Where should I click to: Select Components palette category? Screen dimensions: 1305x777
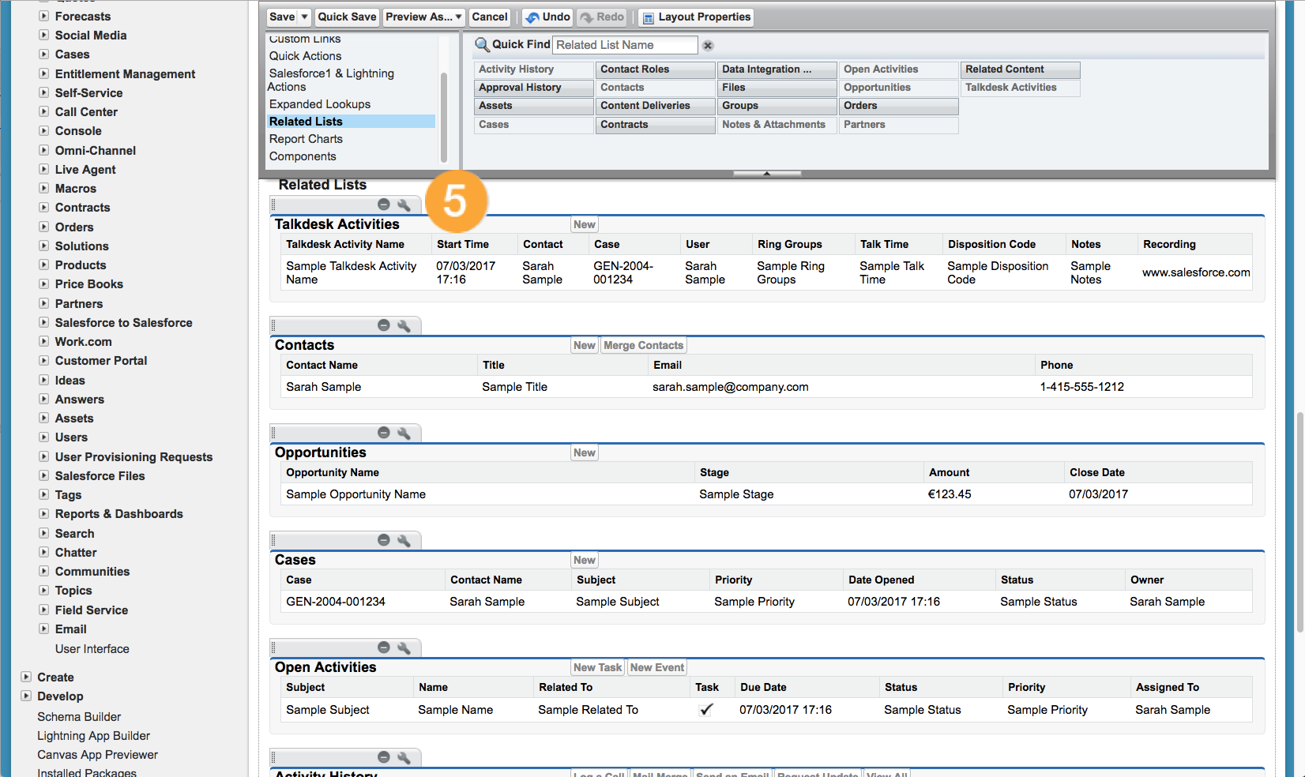pyautogui.click(x=303, y=156)
